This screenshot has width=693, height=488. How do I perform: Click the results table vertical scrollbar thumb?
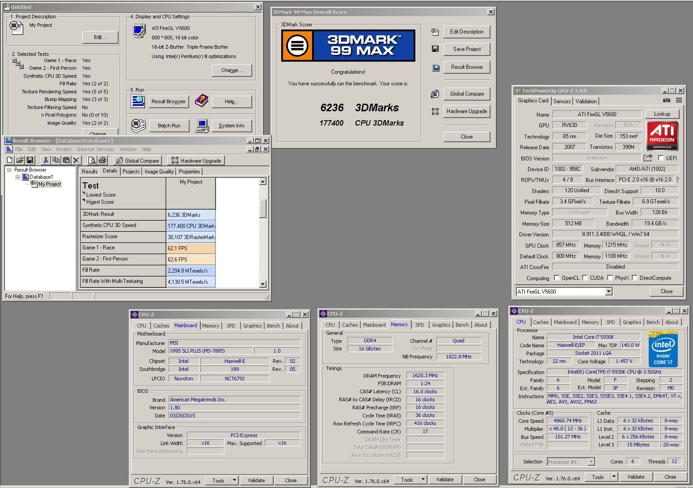point(263,208)
